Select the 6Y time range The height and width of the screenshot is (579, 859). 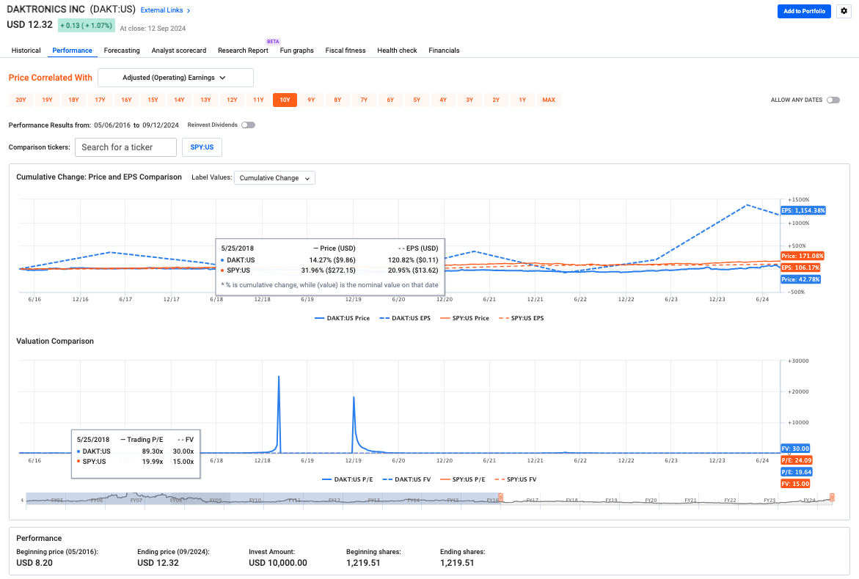tap(390, 100)
